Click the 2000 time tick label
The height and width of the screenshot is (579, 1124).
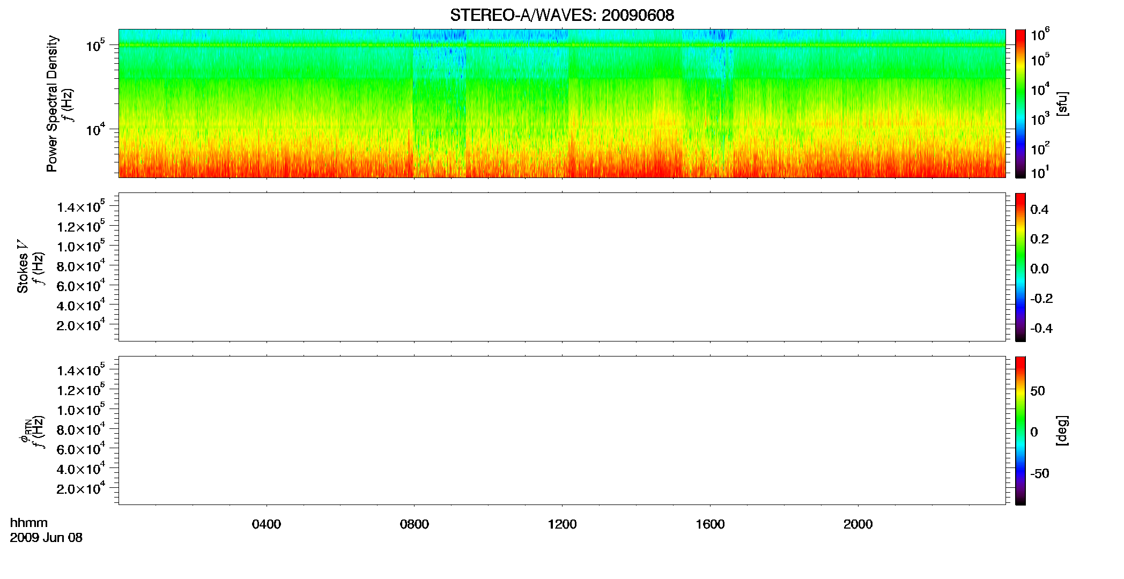858,524
